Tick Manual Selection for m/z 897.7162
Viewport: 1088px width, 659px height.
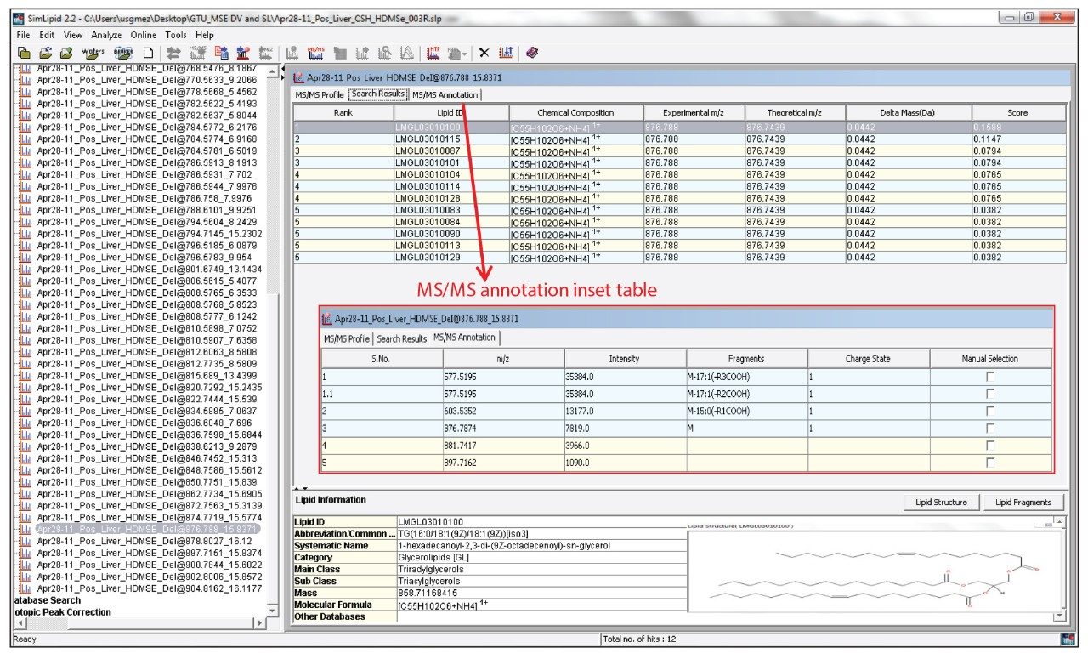click(990, 463)
